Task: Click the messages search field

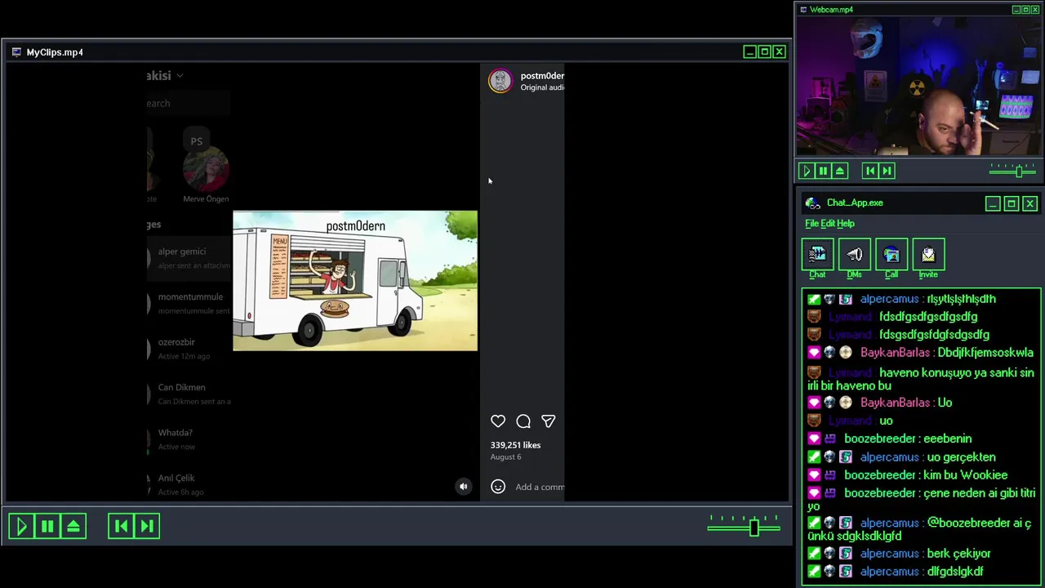Action: [188, 104]
